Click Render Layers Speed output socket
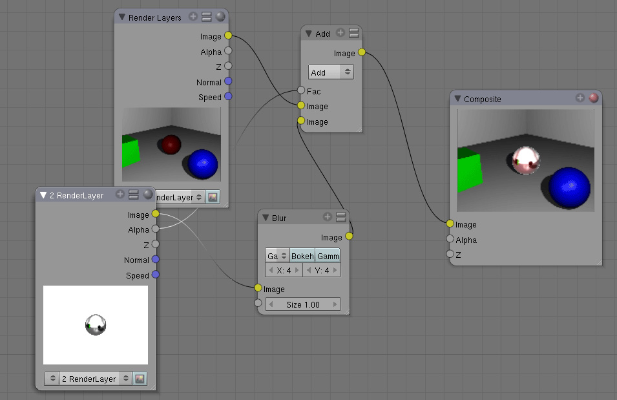The image size is (617, 400). [x=228, y=96]
